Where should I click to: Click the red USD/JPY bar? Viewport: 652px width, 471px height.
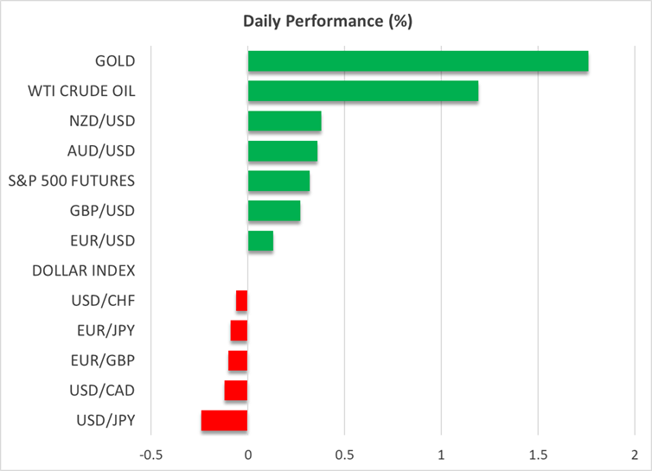click(x=224, y=421)
